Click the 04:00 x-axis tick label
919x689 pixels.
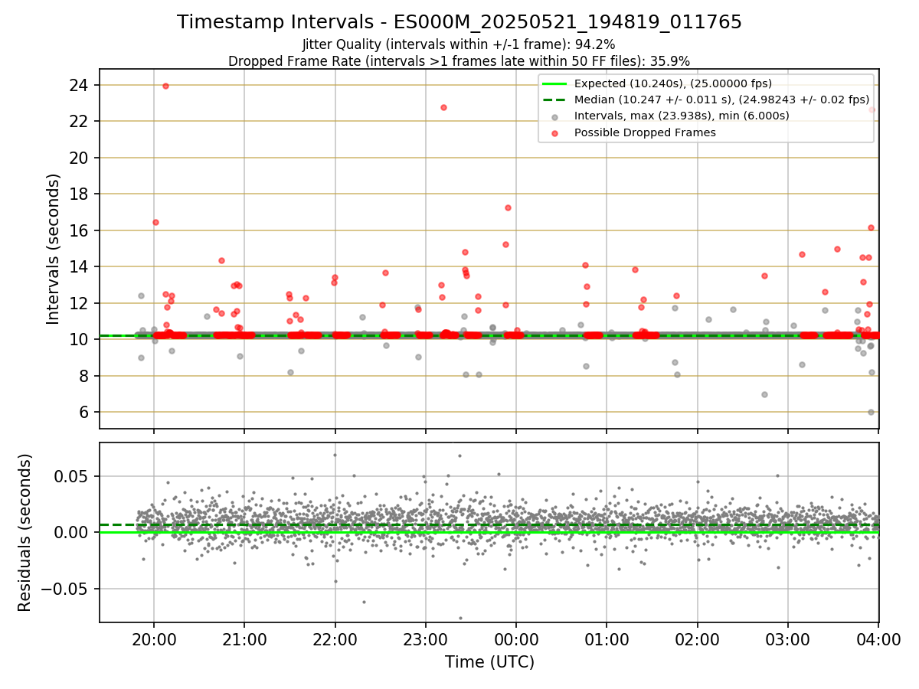pos(878,638)
